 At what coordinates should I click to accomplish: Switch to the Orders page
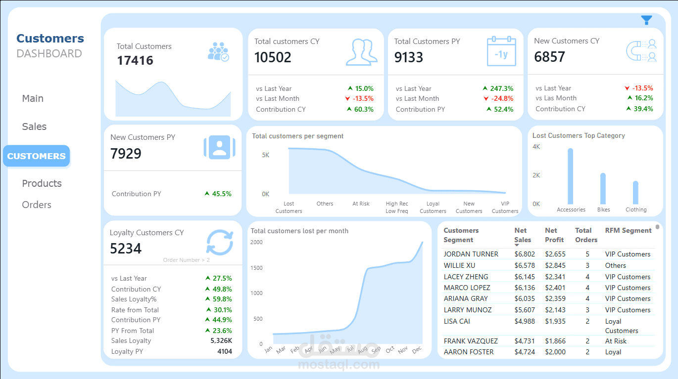(37, 205)
